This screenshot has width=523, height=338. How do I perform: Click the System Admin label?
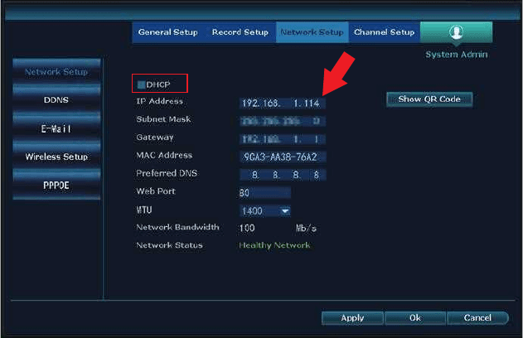(457, 55)
